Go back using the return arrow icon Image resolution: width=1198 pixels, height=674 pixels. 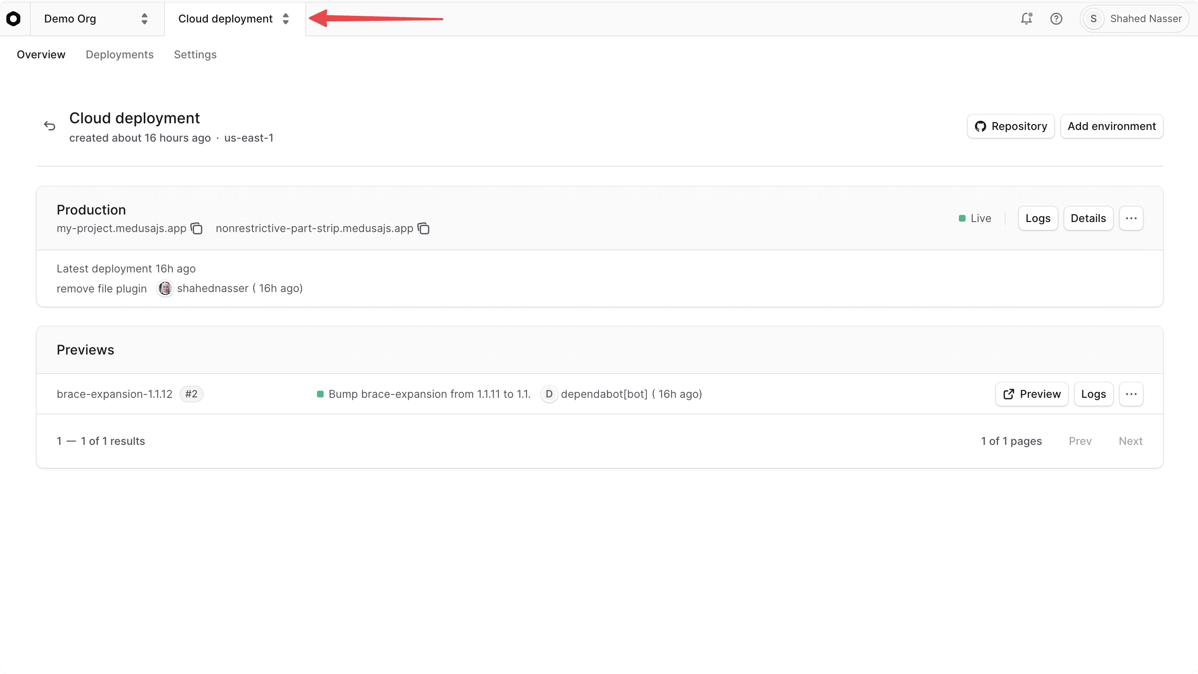[x=50, y=125]
